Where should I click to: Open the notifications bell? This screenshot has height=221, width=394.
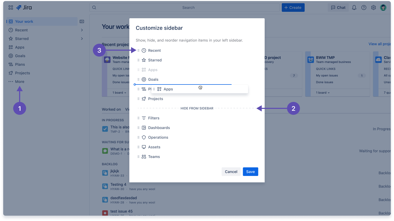click(354, 8)
